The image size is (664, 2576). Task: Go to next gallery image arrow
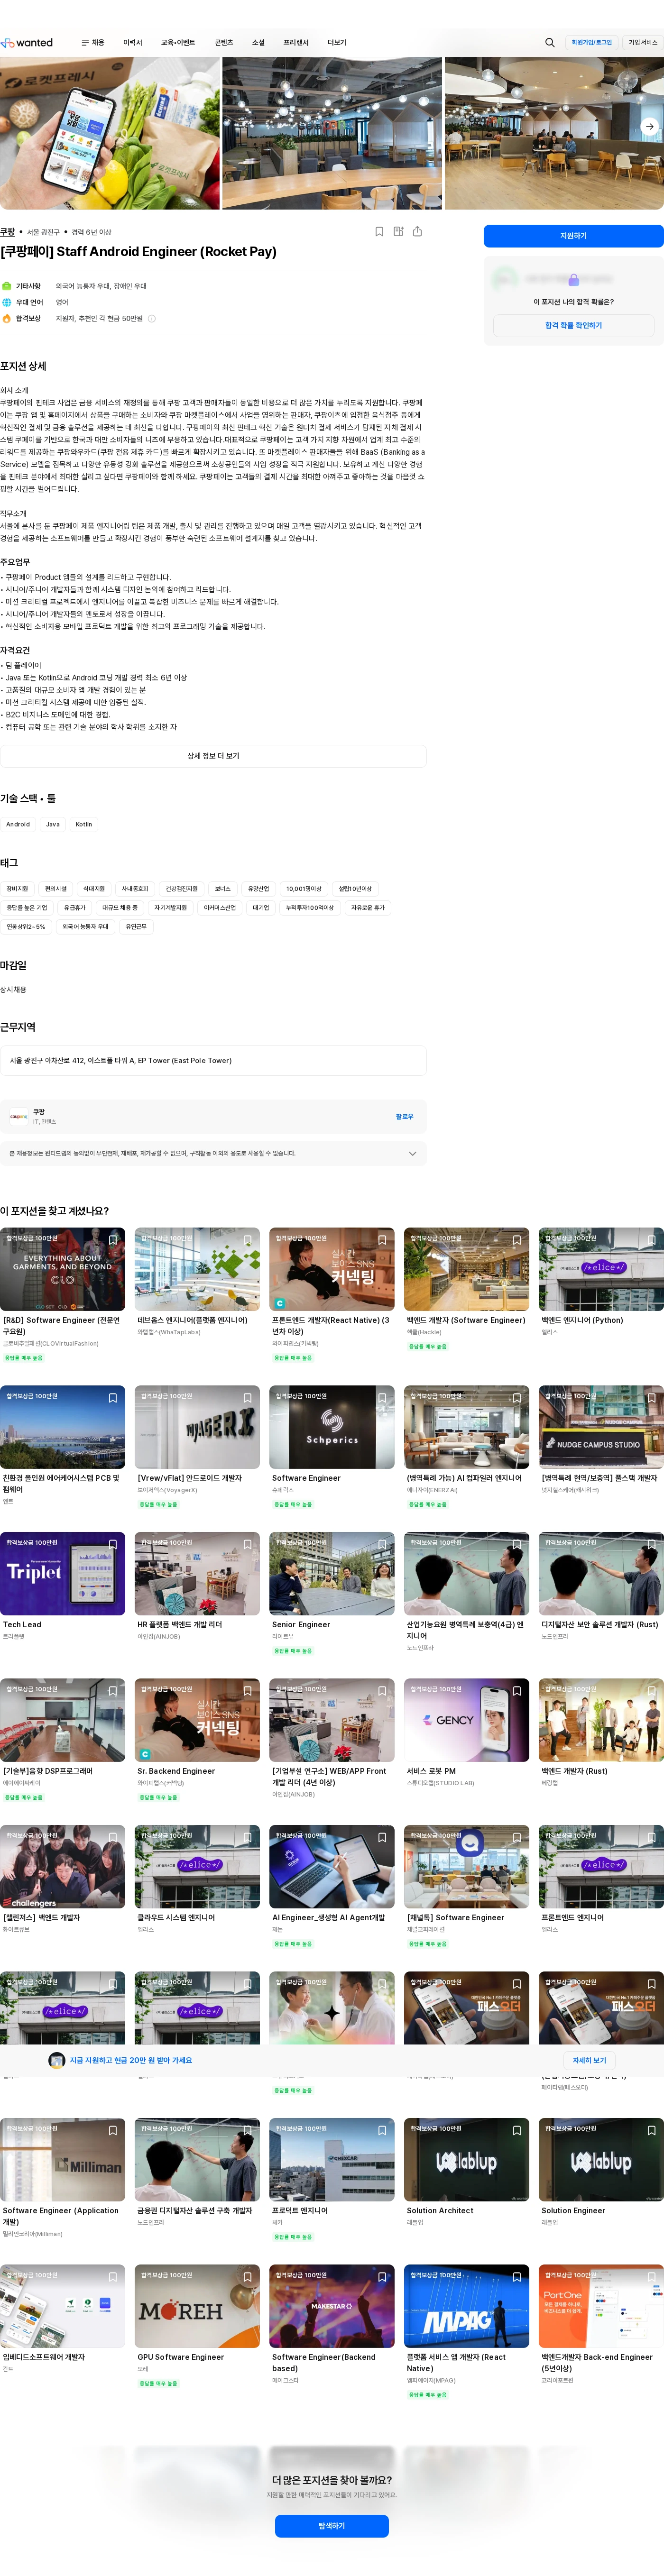[649, 127]
